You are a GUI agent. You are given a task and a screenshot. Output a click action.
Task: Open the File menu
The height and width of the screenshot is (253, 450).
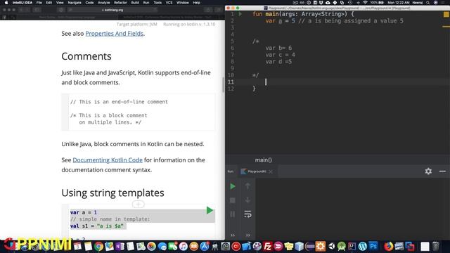[39, 3]
